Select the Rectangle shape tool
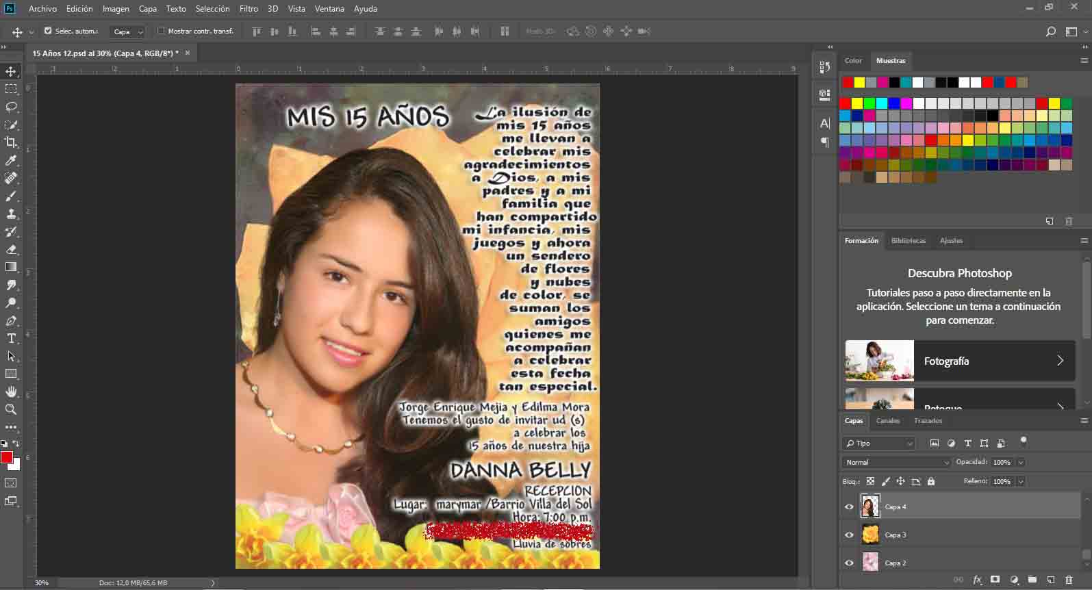The width and height of the screenshot is (1092, 590). [x=11, y=374]
